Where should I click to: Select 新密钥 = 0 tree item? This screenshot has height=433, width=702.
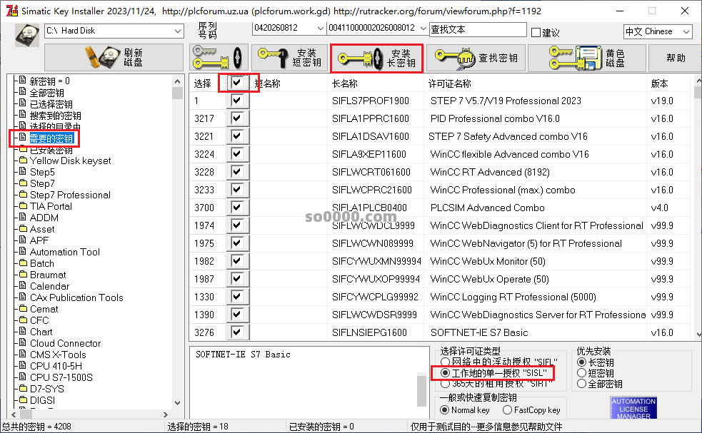50,81
